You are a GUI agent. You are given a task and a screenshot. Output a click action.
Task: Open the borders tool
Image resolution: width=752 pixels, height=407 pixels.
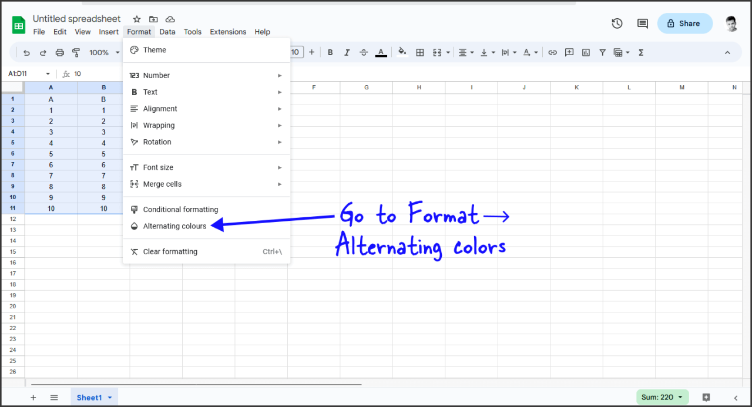click(x=420, y=53)
